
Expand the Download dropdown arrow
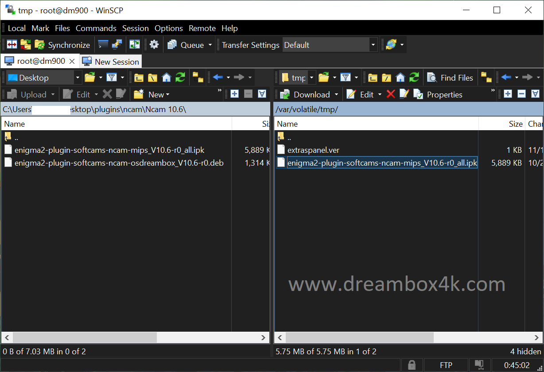click(x=337, y=94)
